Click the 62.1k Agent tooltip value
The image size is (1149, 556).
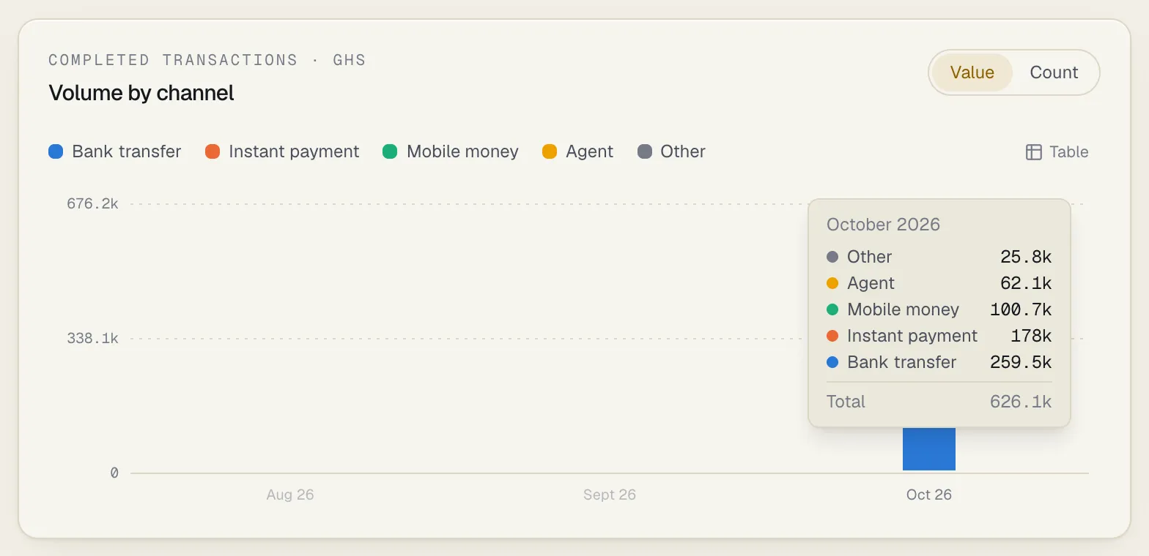(1026, 283)
